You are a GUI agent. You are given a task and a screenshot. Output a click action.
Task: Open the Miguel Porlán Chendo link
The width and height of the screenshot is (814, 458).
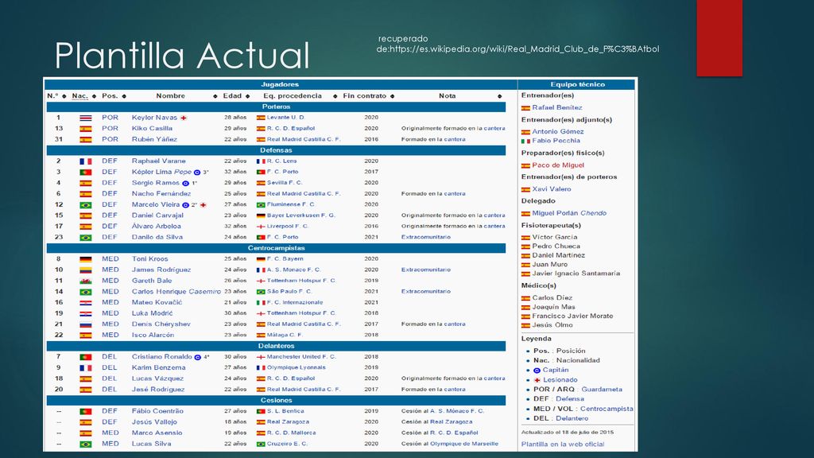[x=569, y=213]
